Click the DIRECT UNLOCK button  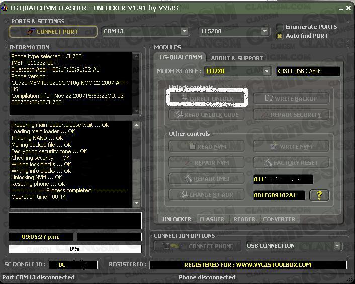[x=207, y=99]
